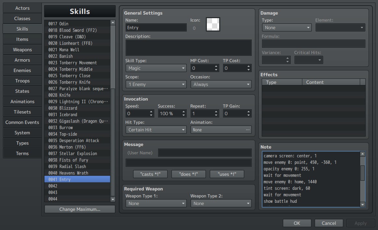Screen dimensions: 378x230
Task: Decrease the TP Cost stepper arrow
Action: click(x=248, y=70)
